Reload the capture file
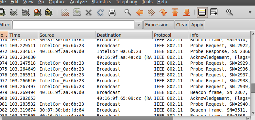The width and height of the screenshot is (255, 120). tap(100, 12)
